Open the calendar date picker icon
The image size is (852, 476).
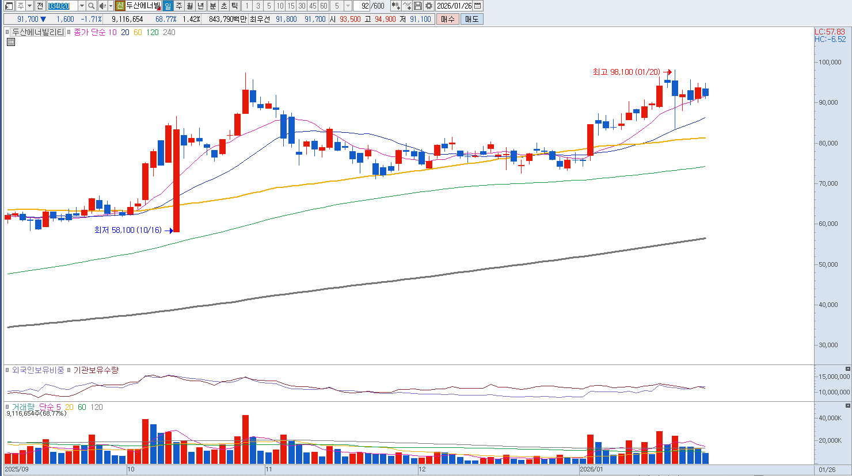[477, 6]
